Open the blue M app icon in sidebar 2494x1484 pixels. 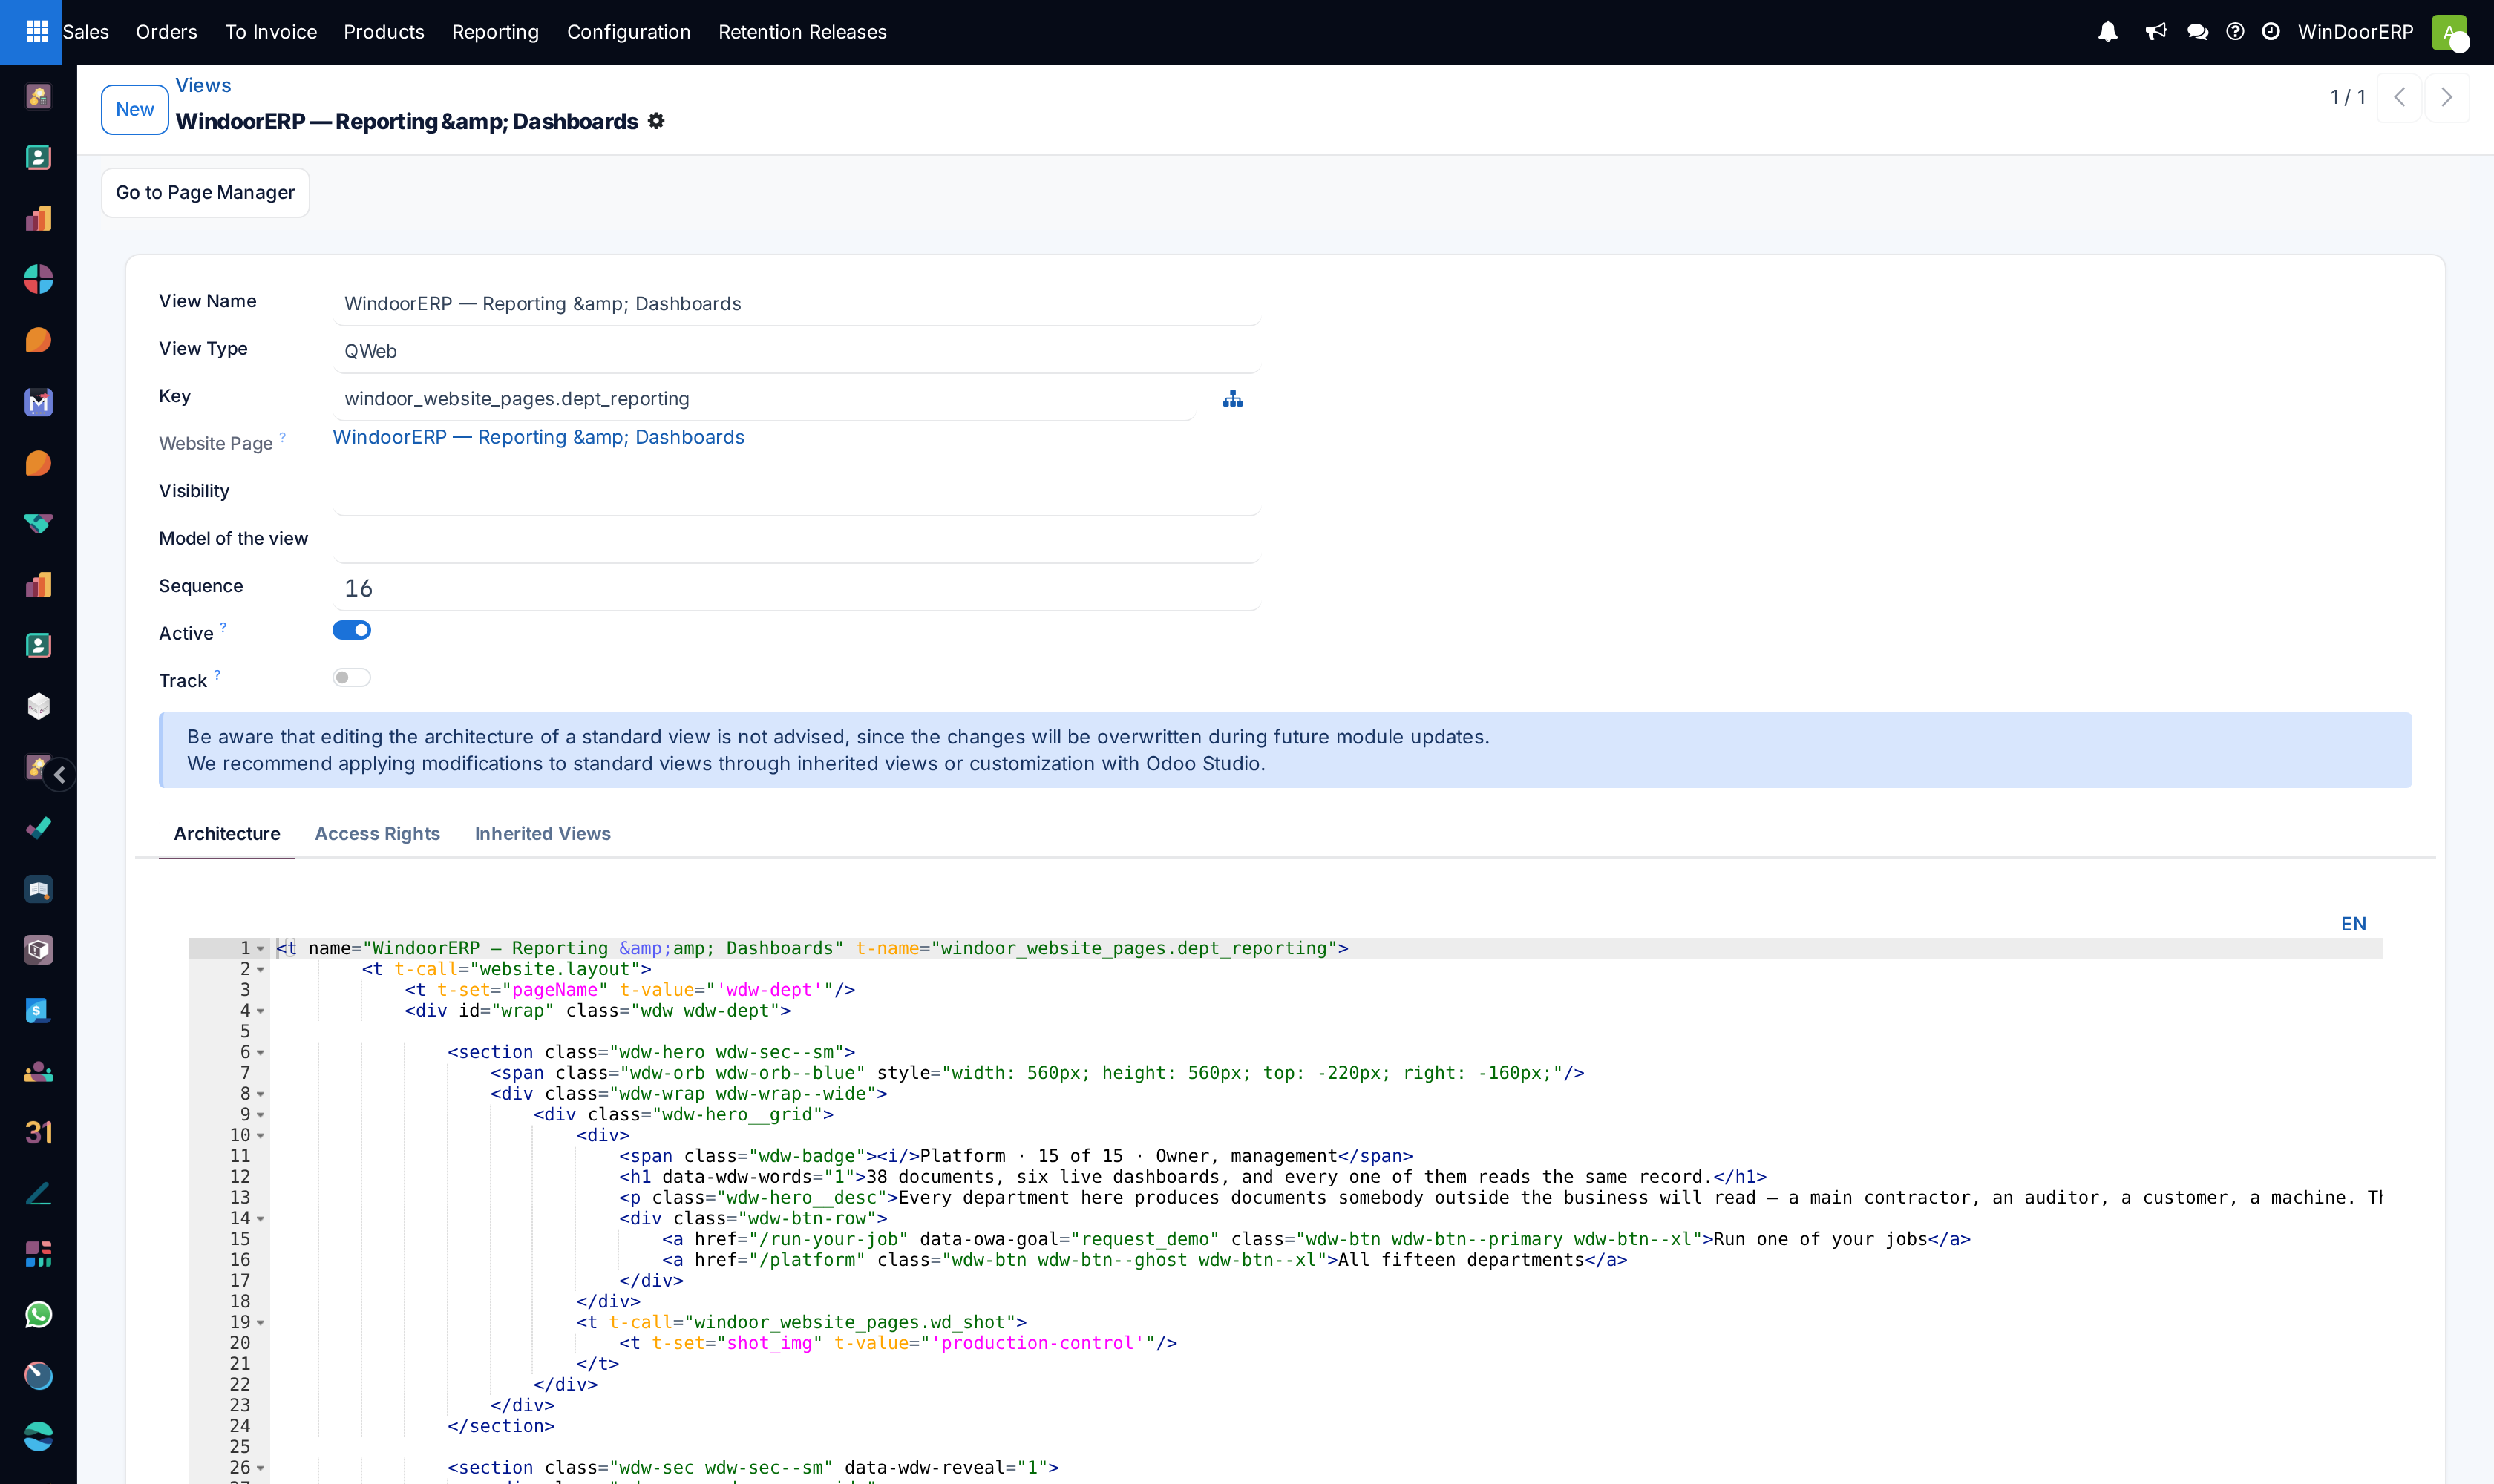tap(38, 402)
